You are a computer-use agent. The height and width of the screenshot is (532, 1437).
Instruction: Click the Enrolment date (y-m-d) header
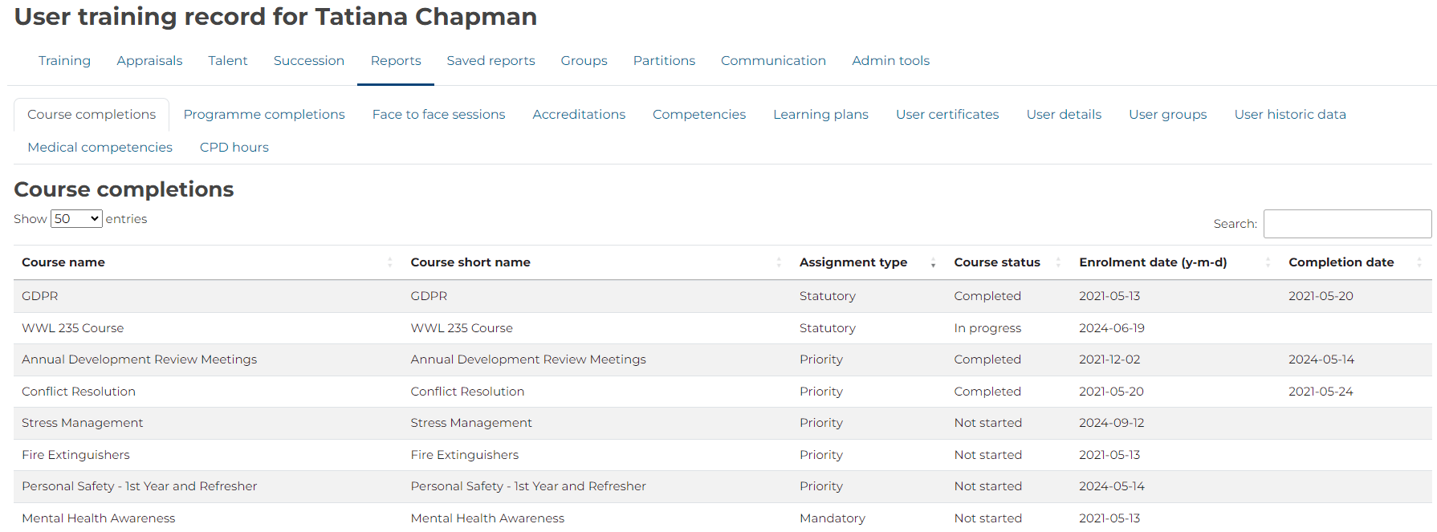click(1153, 262)
